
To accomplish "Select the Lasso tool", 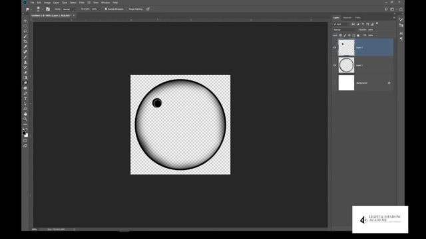I will 25,31.
